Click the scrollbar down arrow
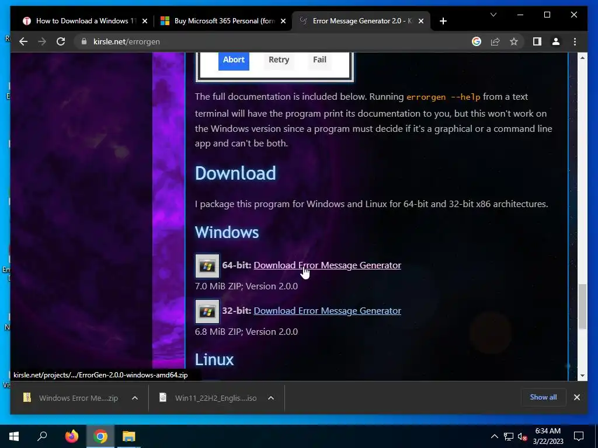This screenshot has height=448, width=598. (x=582, y=376)
